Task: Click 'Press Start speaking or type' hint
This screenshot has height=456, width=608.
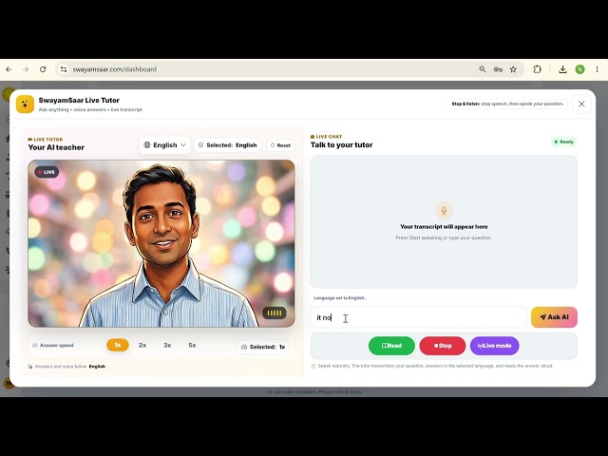Action: pyautogui.click(x=444, y=237)
